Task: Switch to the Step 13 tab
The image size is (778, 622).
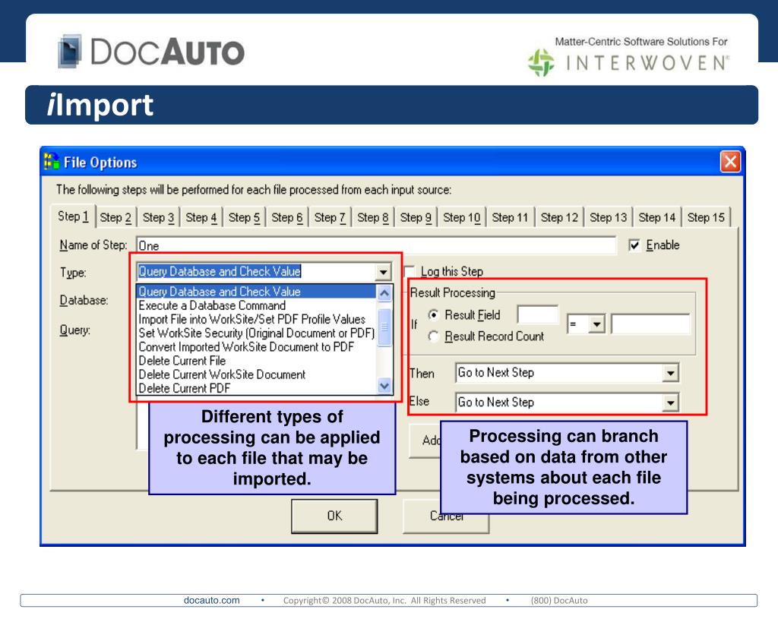Action: pyautogui.click(x=609, y=217)
